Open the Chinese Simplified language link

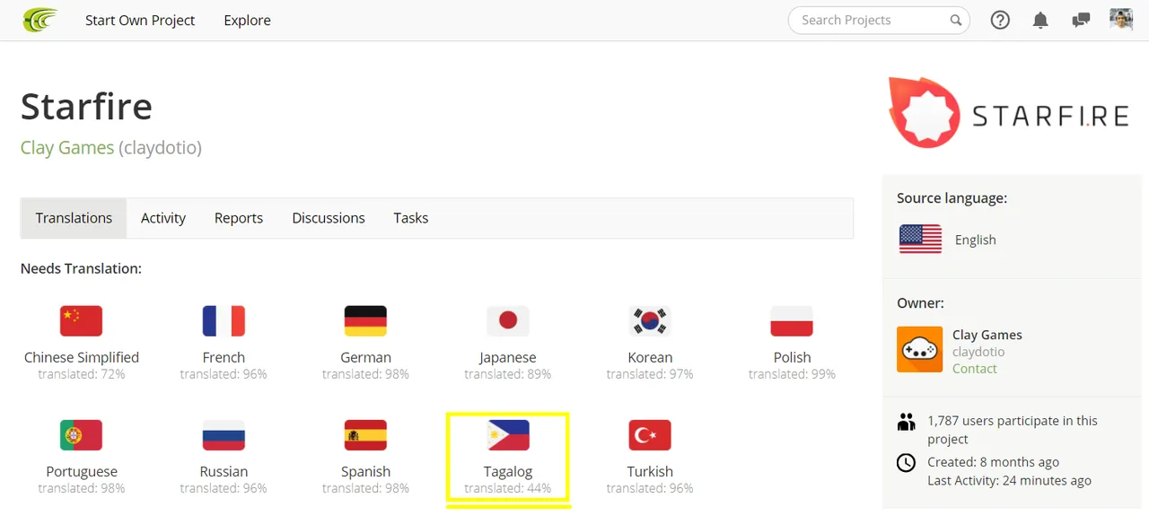82,357
